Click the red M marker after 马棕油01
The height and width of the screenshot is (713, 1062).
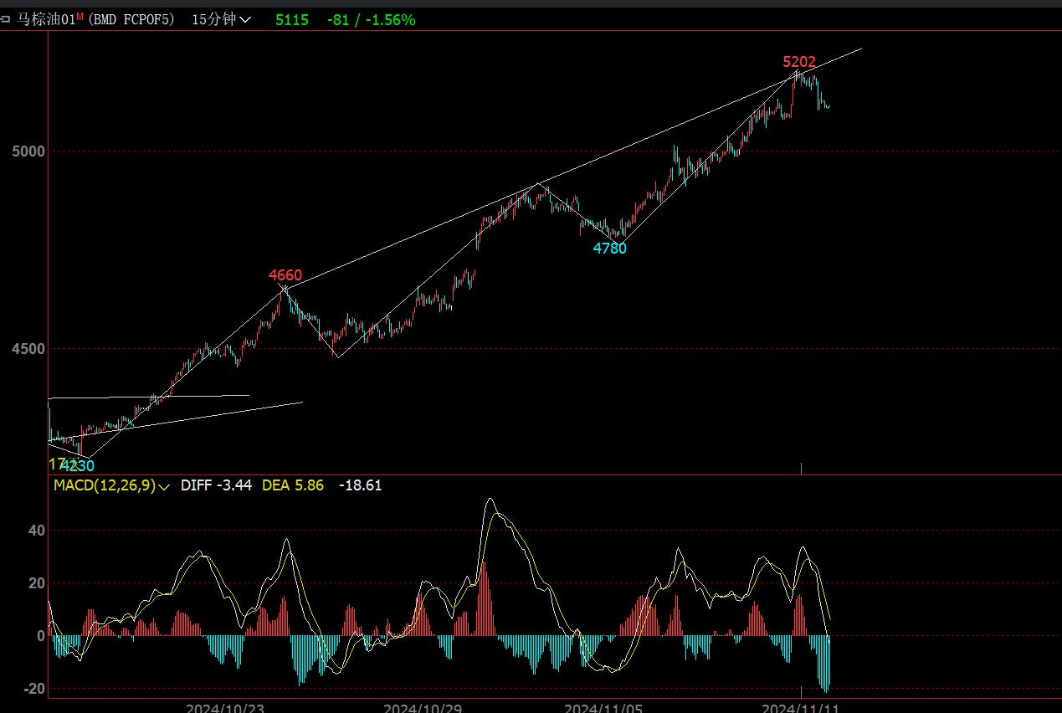click(x=80, y=17)
